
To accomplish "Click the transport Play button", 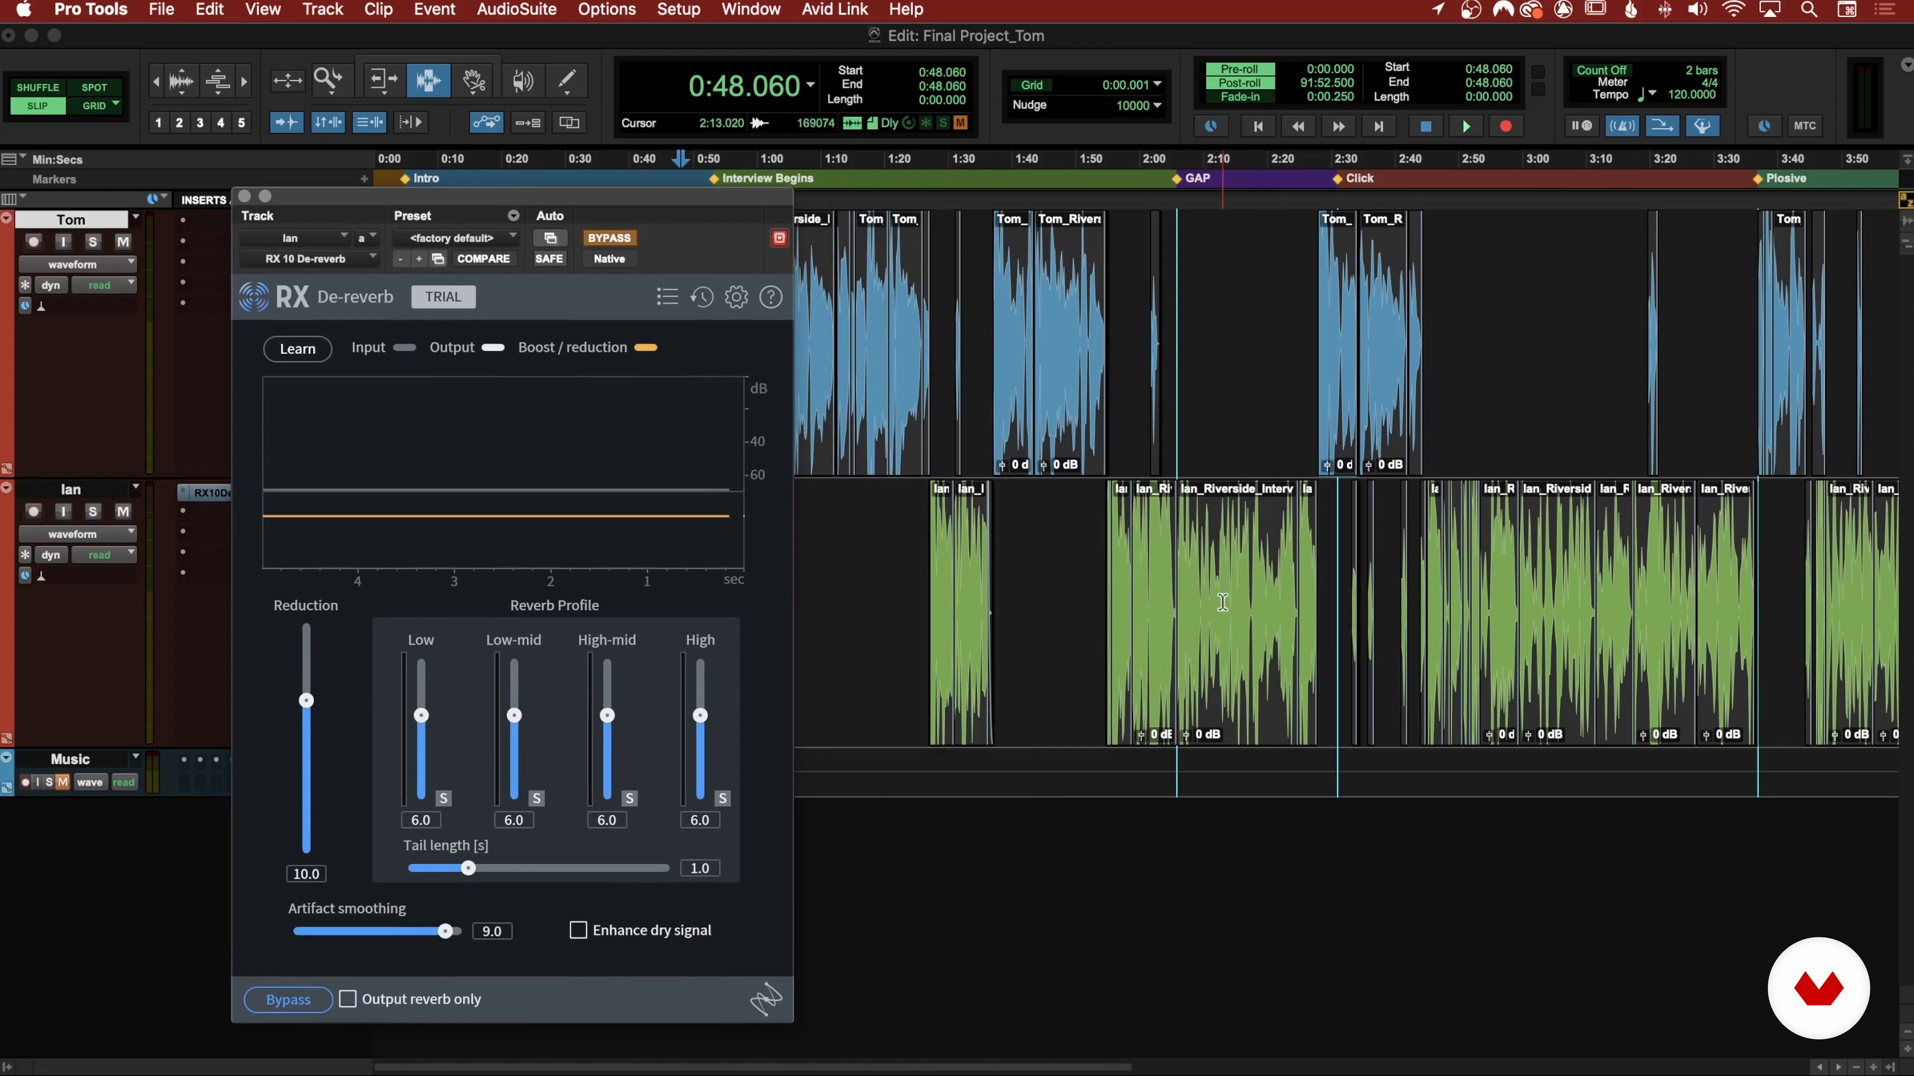I will (1466, 126).
